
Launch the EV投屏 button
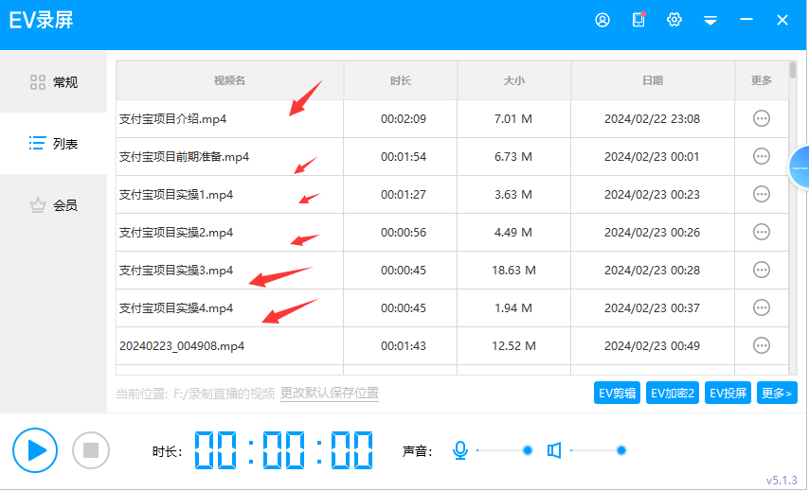(x=728, y=393)
